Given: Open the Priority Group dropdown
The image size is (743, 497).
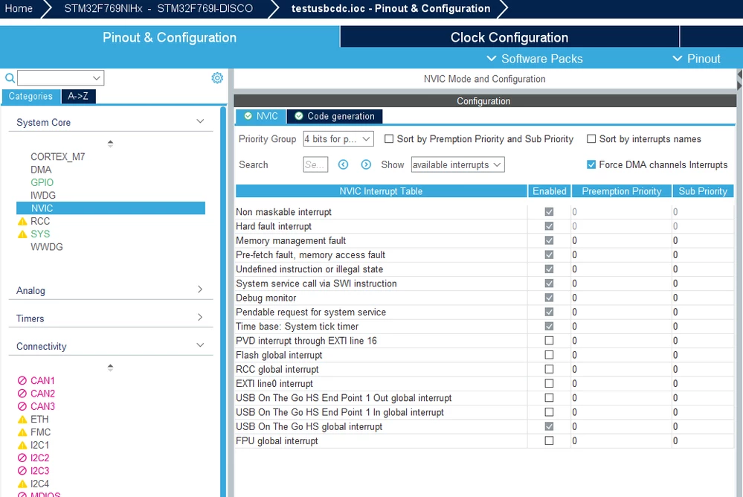Looking at the screenshot, I should (x=338, y=139).
